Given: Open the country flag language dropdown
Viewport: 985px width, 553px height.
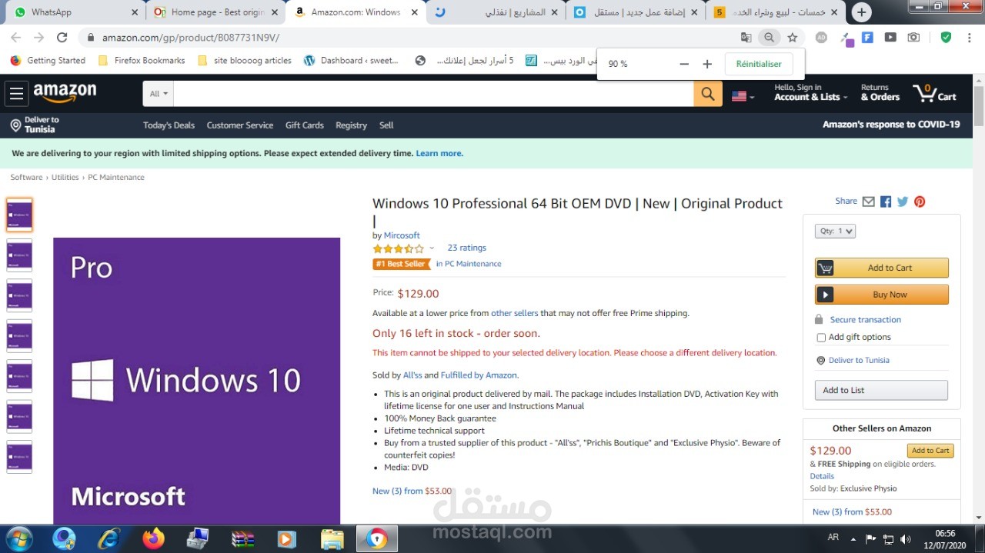Looking at the screenshot, I should pyautogui.click(x=743, y=96).
